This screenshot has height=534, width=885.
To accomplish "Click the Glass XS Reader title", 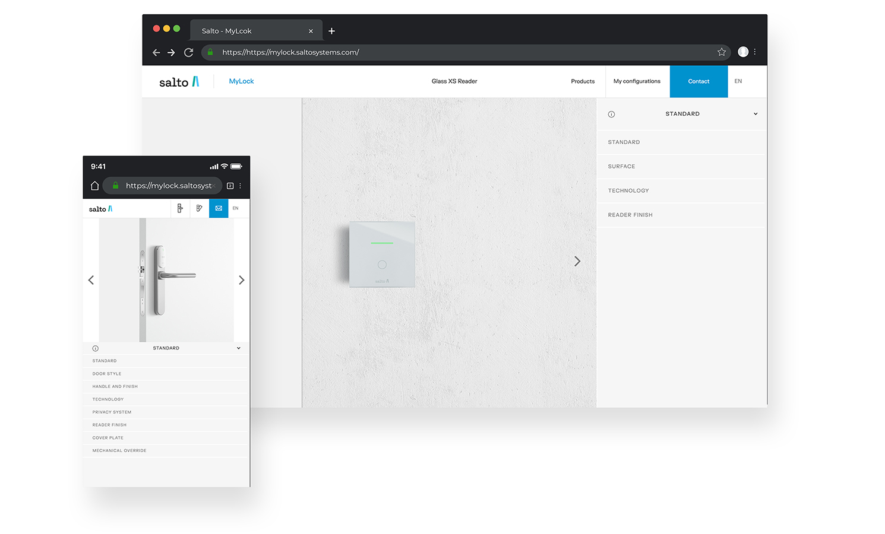I will pos(454,81).
